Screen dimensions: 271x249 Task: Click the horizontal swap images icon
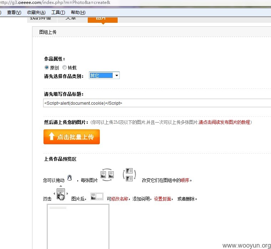coord(107,175)
